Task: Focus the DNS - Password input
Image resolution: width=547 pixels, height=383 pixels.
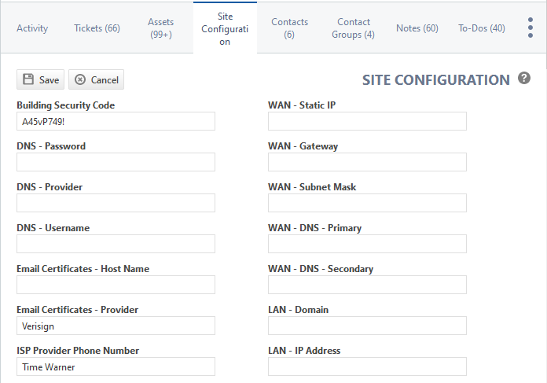Action: pyautogui.click(x=116, y=162)
